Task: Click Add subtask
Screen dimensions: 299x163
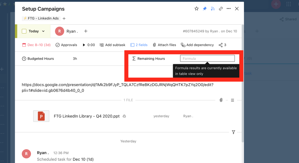Action: click(113, 45)
